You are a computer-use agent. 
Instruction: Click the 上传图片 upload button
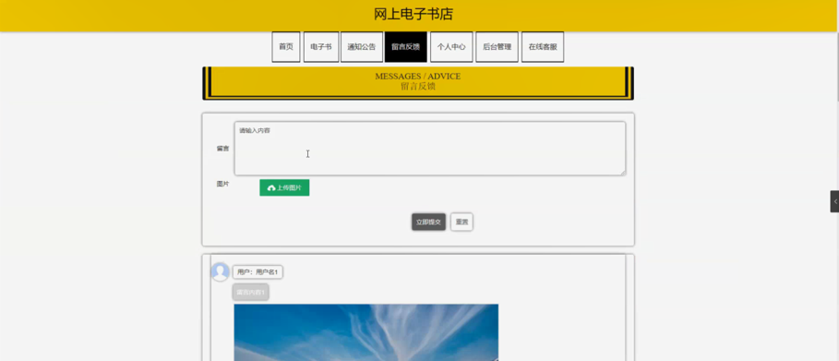(x=284, y=187)
